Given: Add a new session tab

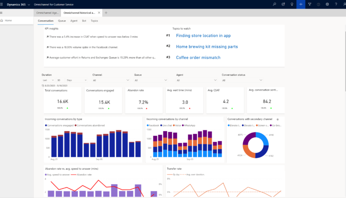Looking at the screenshot, I should click(x=106, y=13).
